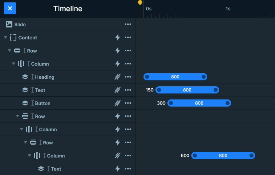Toggle animation icon on Text under Heading
This screenshot has height=175, width=275.
pos(118,90)
